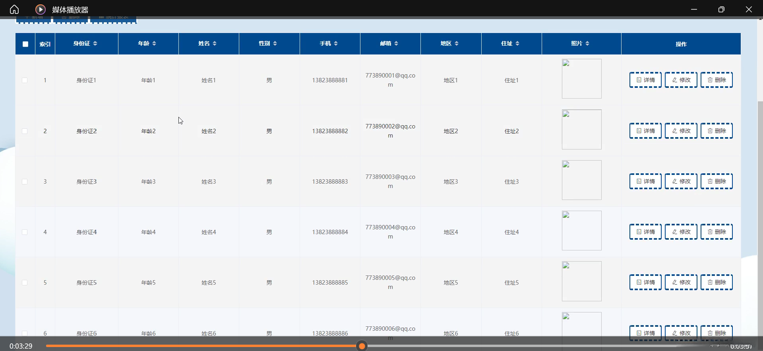
Task: Enable the checkbox for row 4
Action: pyautogui.click(x=25, y=232)
